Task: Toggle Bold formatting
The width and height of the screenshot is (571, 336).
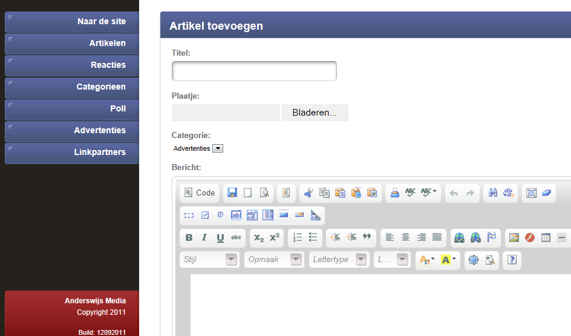Action: pos(189,237)
